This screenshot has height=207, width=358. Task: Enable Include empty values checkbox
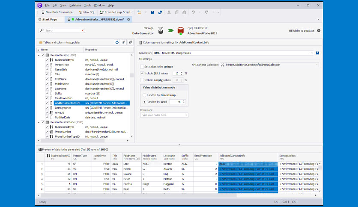(142, 80)
